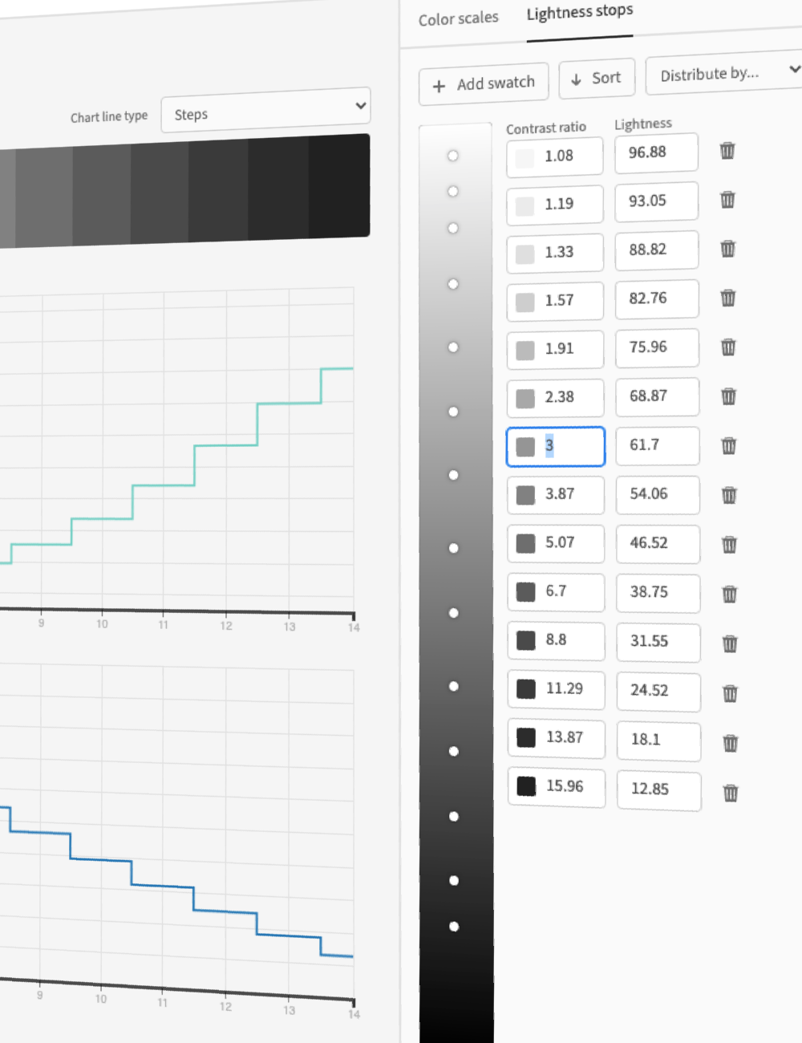Edit the lightness field showing 61.7

click(x=657, y=445)
